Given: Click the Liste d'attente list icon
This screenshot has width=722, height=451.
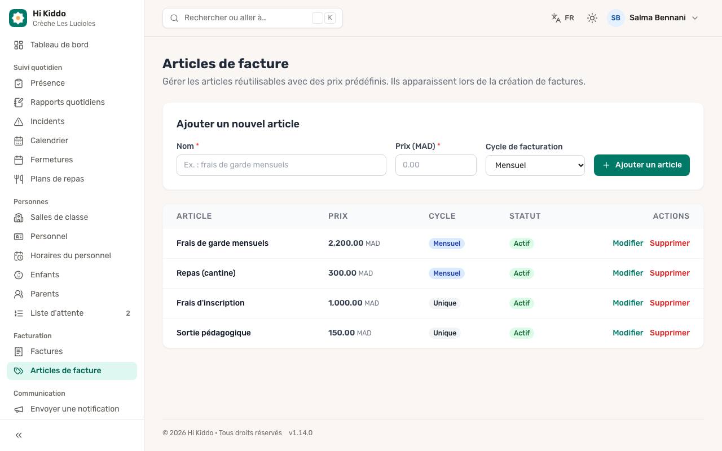Looking at the screenshot, I should (19, 313).
